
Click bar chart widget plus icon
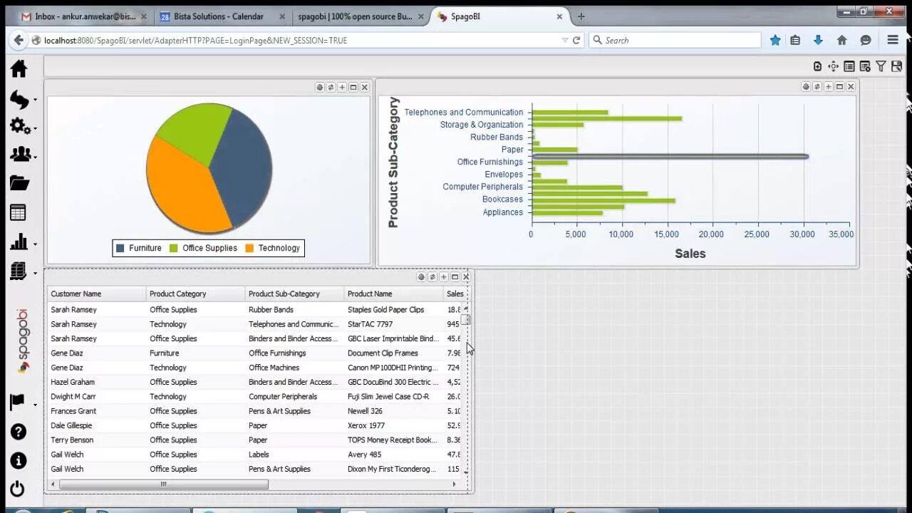click(828, 87)
